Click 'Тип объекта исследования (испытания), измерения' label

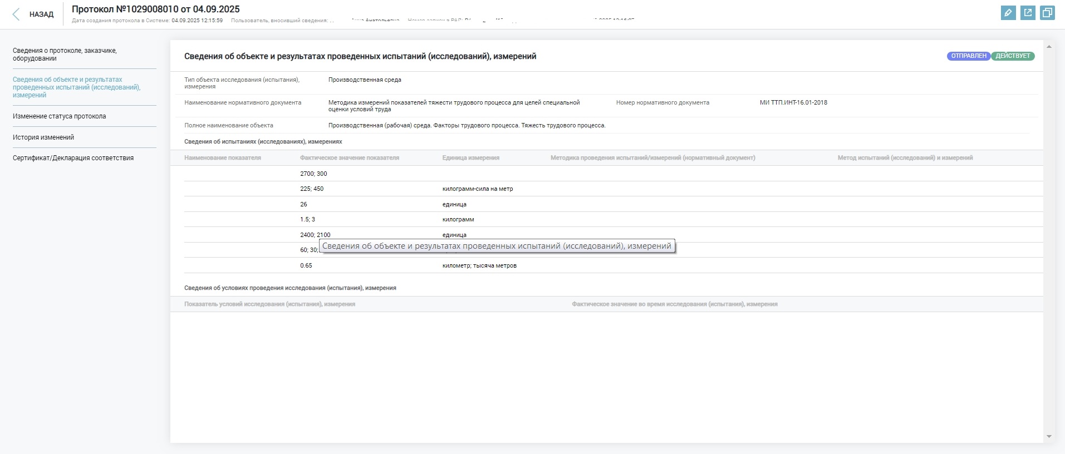tap(242, 83)
